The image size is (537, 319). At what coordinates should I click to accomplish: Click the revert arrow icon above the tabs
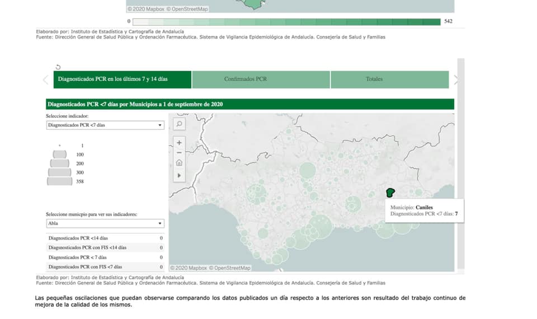click(x=59, y=67)
